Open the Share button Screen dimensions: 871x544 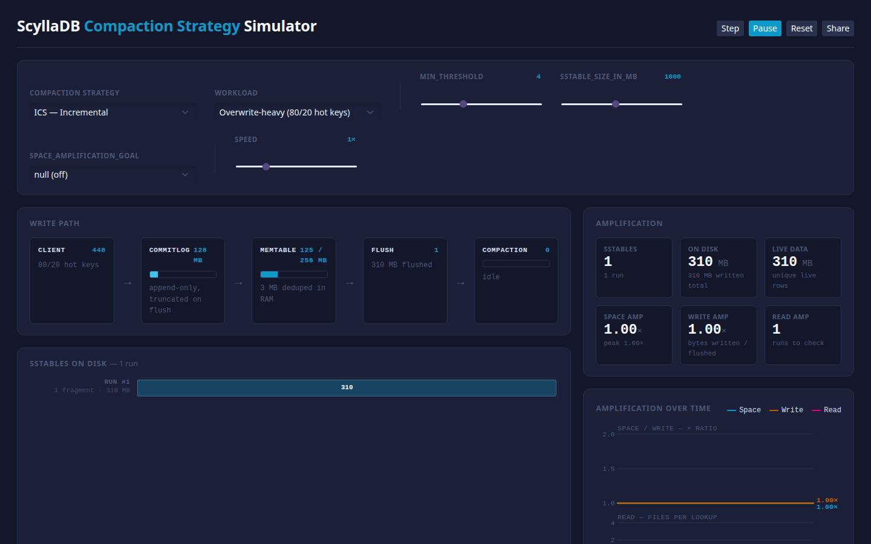(838, 28)
